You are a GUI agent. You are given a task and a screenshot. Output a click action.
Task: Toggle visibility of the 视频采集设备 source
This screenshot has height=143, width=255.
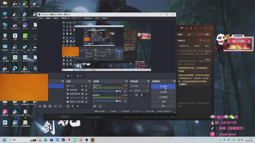tap(83, 94)
